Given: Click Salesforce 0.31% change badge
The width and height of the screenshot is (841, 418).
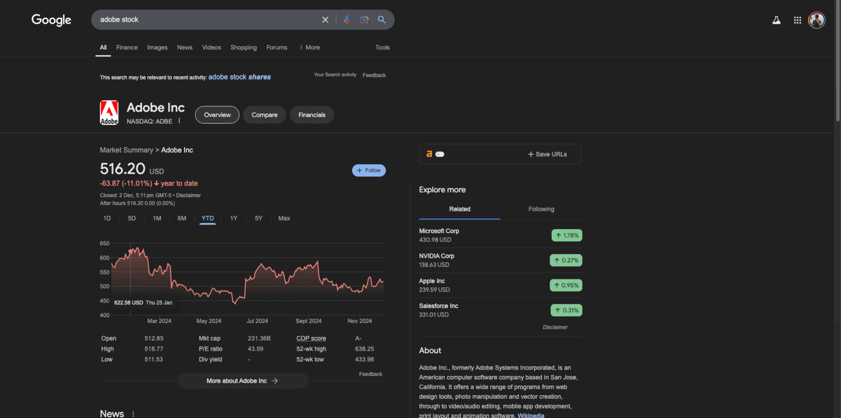Looking at the screenshot, I should [x=566, y=310].
